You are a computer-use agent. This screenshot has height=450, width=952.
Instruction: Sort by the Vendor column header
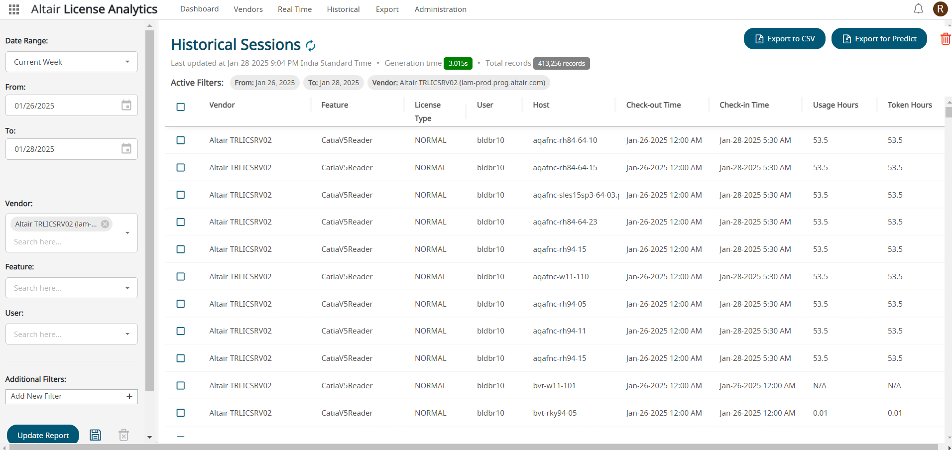[222, 105]
